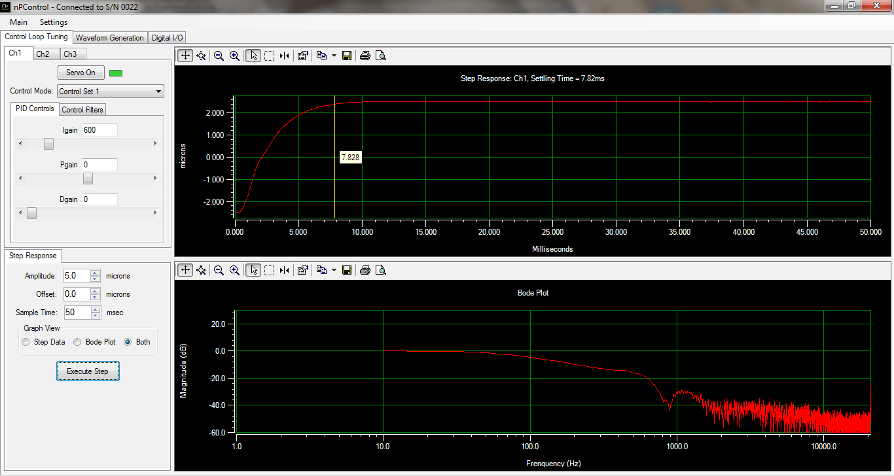Open print preview for the step response graph
This screenshot has width=894, height=476.
[381, 56]
